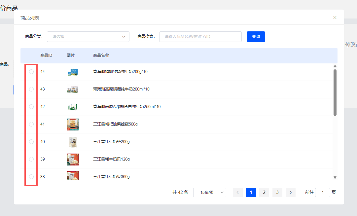This screenshot has width=357, height=216.
Task: Select radio button for product ID 44
Action: (31, 72)
